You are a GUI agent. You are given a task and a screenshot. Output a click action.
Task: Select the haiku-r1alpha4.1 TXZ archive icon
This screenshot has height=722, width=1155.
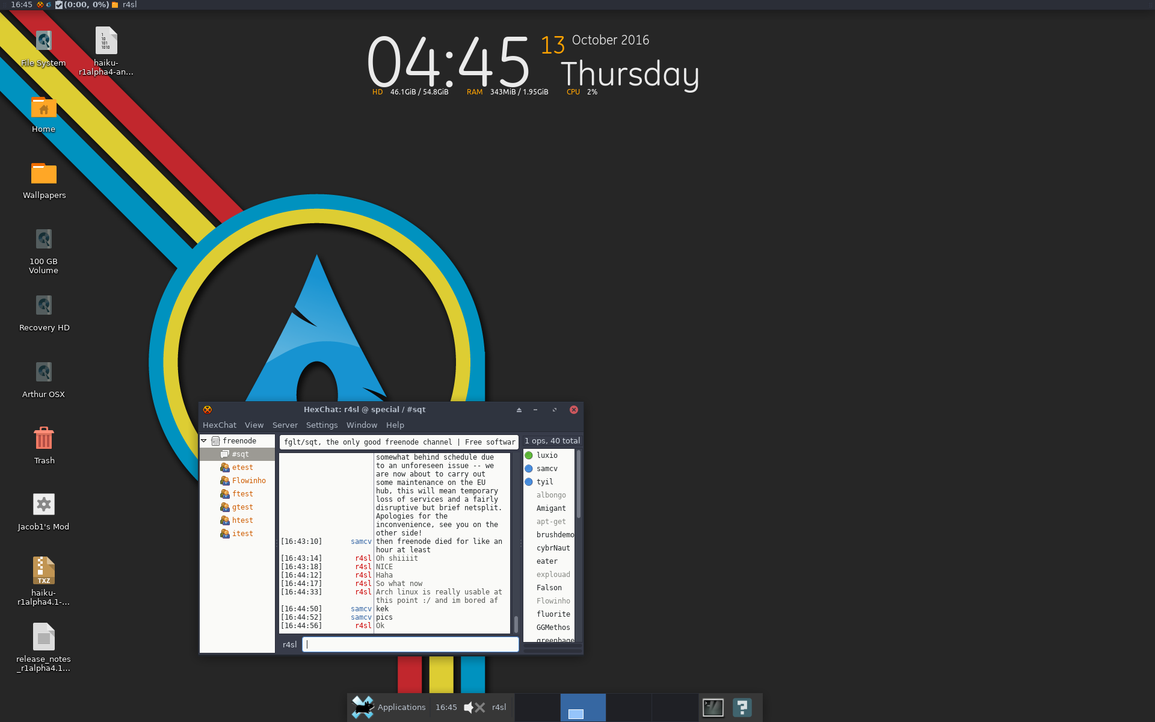pyautogui.click(x=43, y=570)
